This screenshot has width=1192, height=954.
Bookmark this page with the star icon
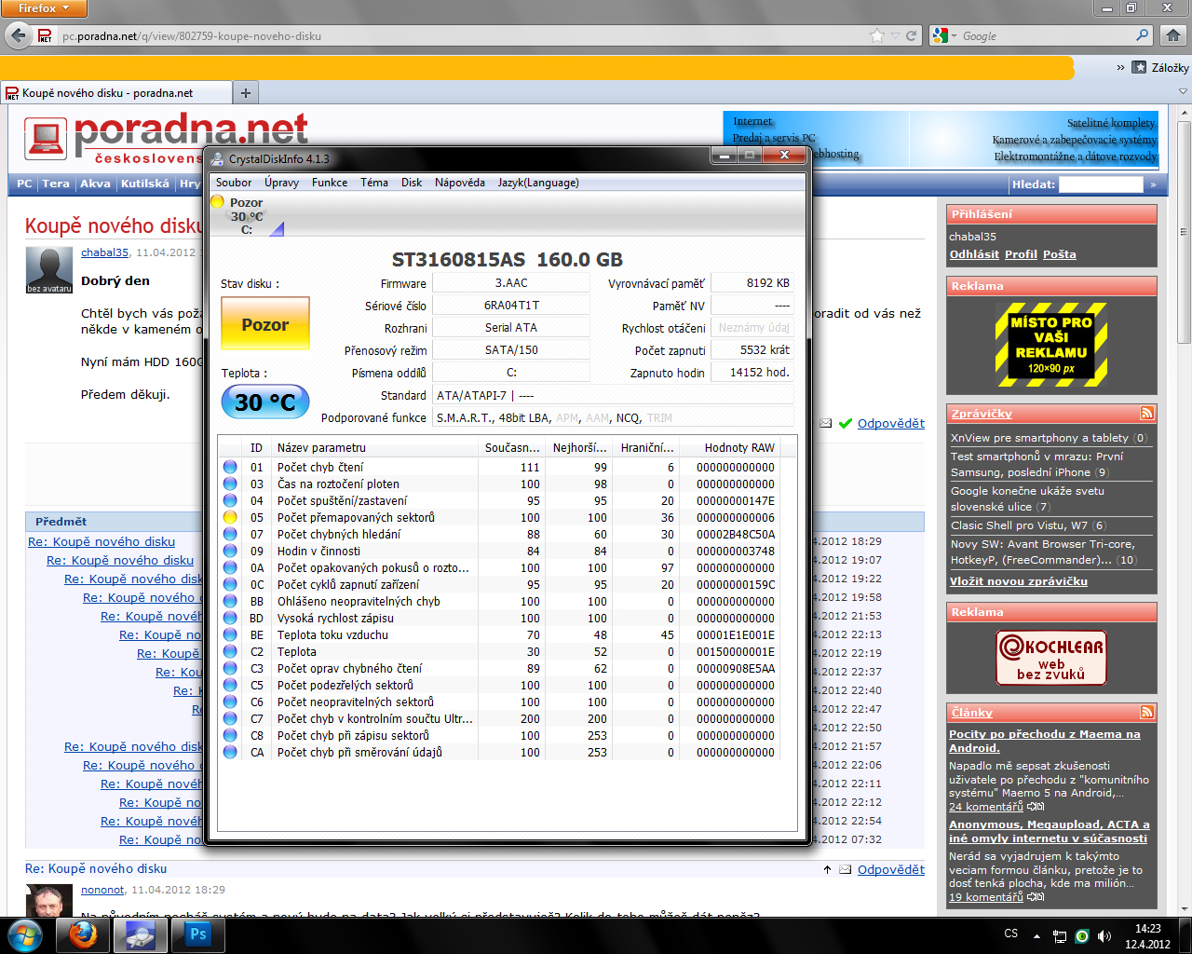[x=876, y=36]
